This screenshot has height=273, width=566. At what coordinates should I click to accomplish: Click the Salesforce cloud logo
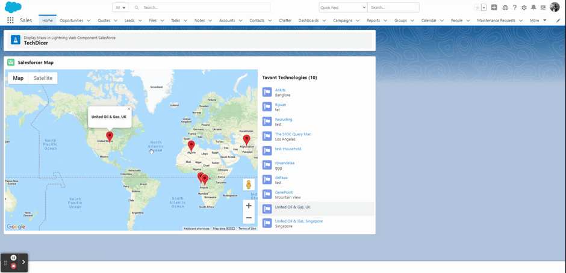13,7
